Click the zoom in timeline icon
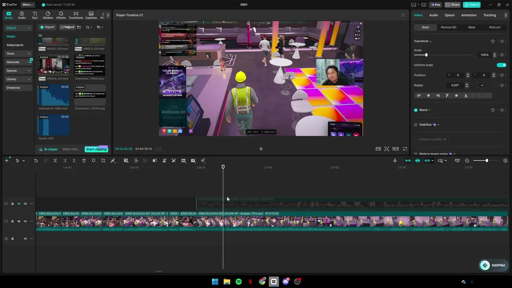The width and height of the screenshot is (512, 288). pyautogui.click(x=505, y=161)
